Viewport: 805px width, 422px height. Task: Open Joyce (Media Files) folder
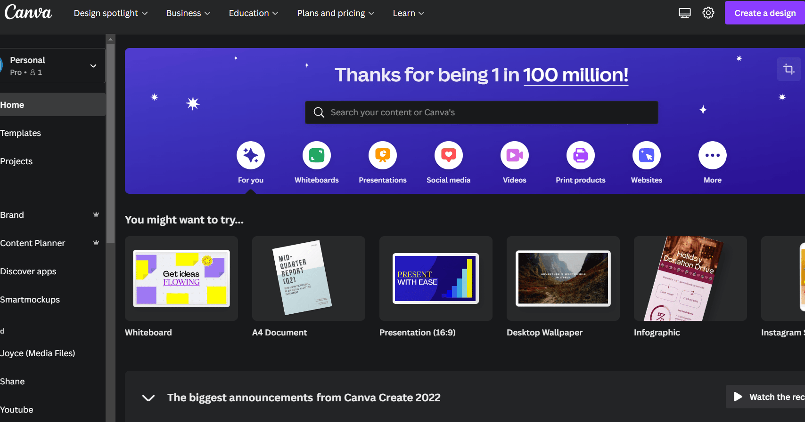click(53, 353)
